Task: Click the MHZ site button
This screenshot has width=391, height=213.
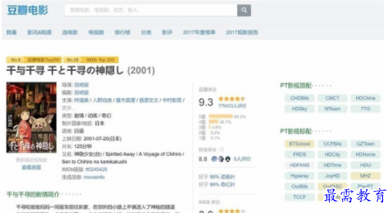Action: (365, 176)
